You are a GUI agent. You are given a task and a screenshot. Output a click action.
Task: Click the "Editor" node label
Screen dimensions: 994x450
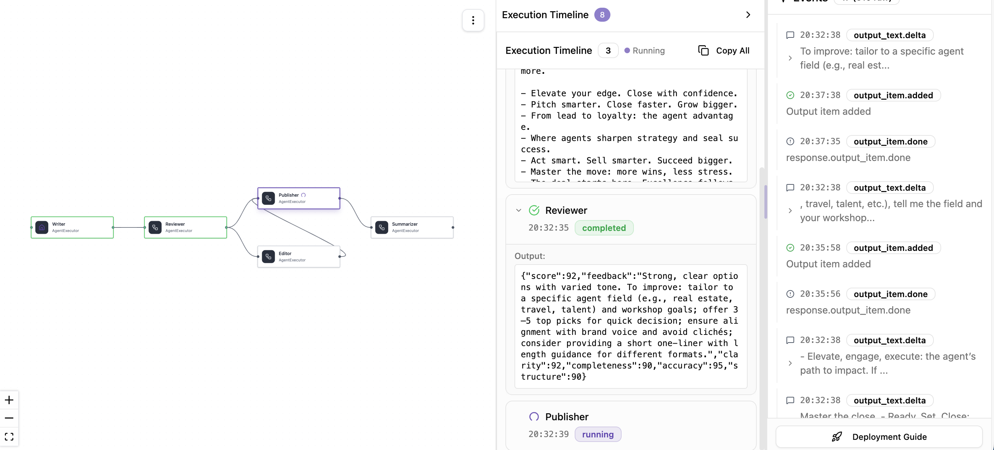(x=285, y=254)
